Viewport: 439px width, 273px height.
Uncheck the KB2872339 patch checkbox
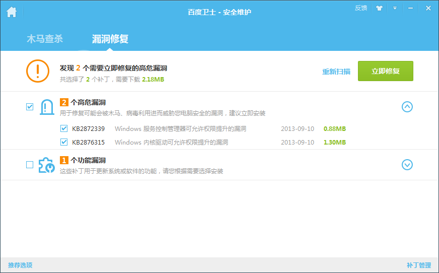click(64, 128)
